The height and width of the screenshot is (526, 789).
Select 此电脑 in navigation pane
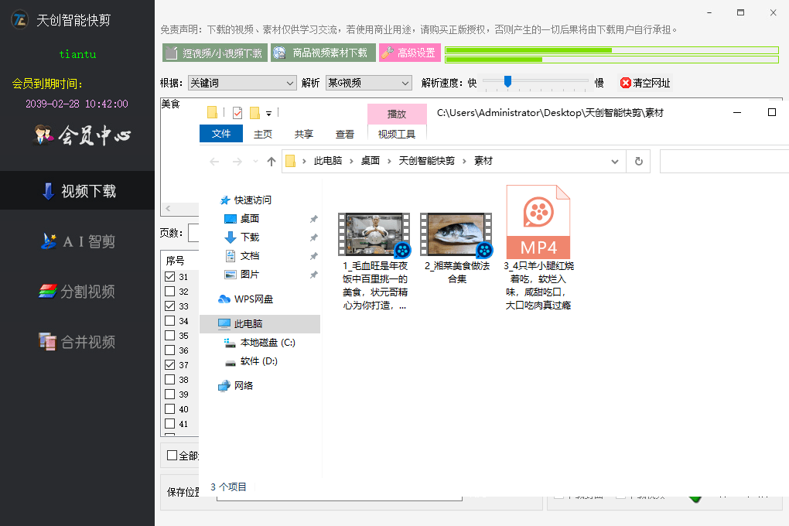click(260, 323)
